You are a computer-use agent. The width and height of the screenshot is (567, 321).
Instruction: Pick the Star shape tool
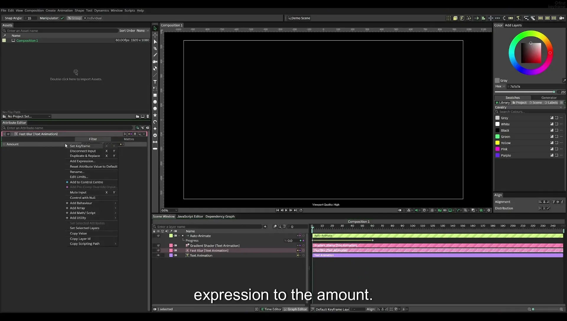click(155, 115)
